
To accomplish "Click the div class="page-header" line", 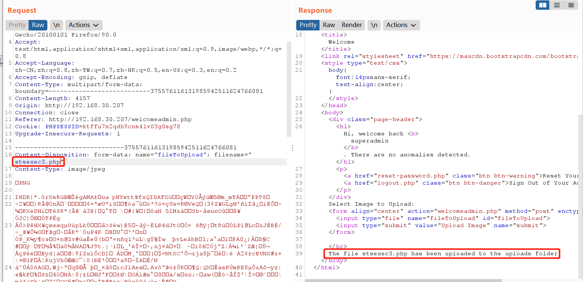I will tap(376, 119).
